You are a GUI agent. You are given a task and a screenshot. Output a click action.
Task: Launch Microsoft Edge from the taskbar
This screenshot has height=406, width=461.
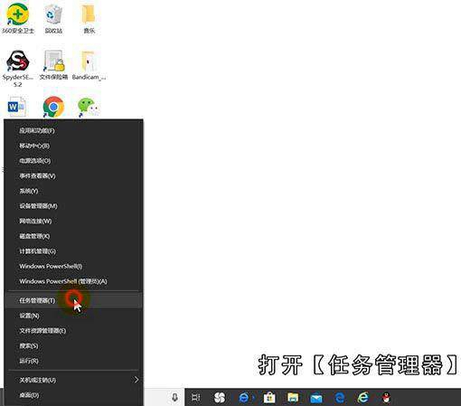pyautogui.click(x=340, y=398)
